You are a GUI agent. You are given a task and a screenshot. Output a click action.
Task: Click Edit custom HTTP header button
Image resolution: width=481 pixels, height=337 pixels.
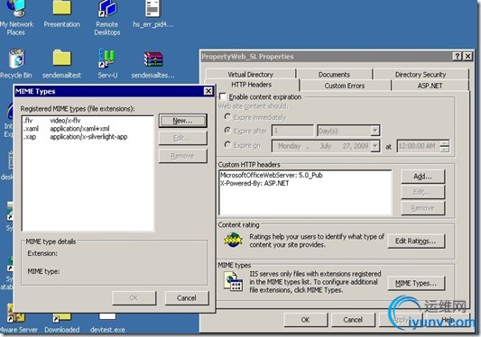[422, 192]
